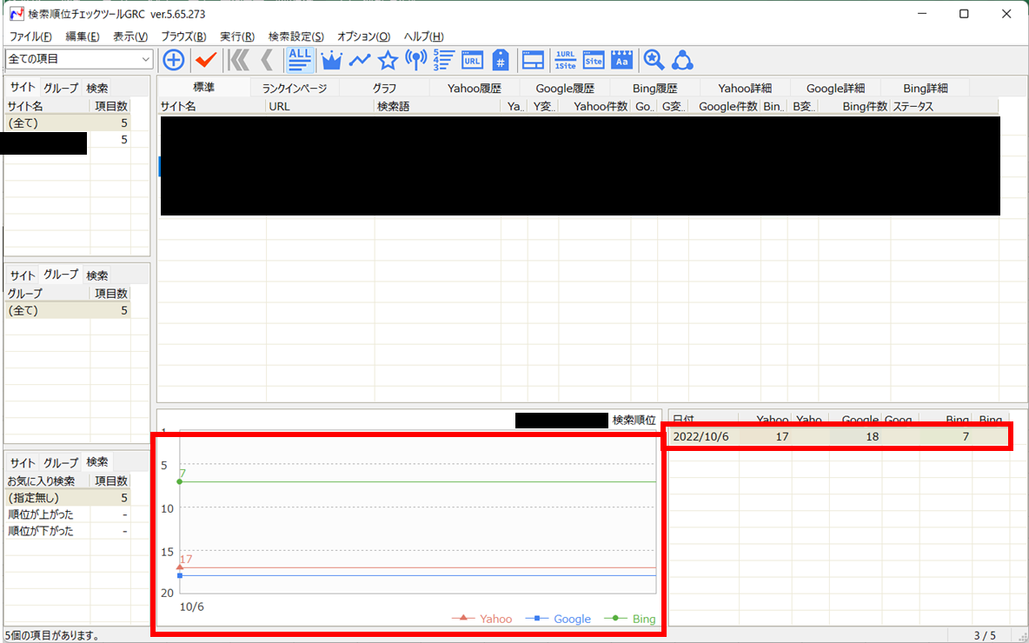Click the Google legend entry in graph
Viewport: 1029px width, 643px height.
559,619
